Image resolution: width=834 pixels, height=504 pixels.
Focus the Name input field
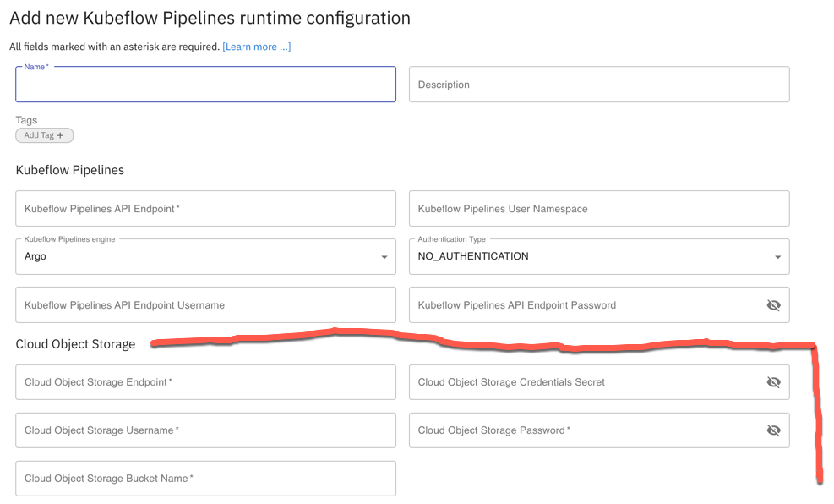205,85
